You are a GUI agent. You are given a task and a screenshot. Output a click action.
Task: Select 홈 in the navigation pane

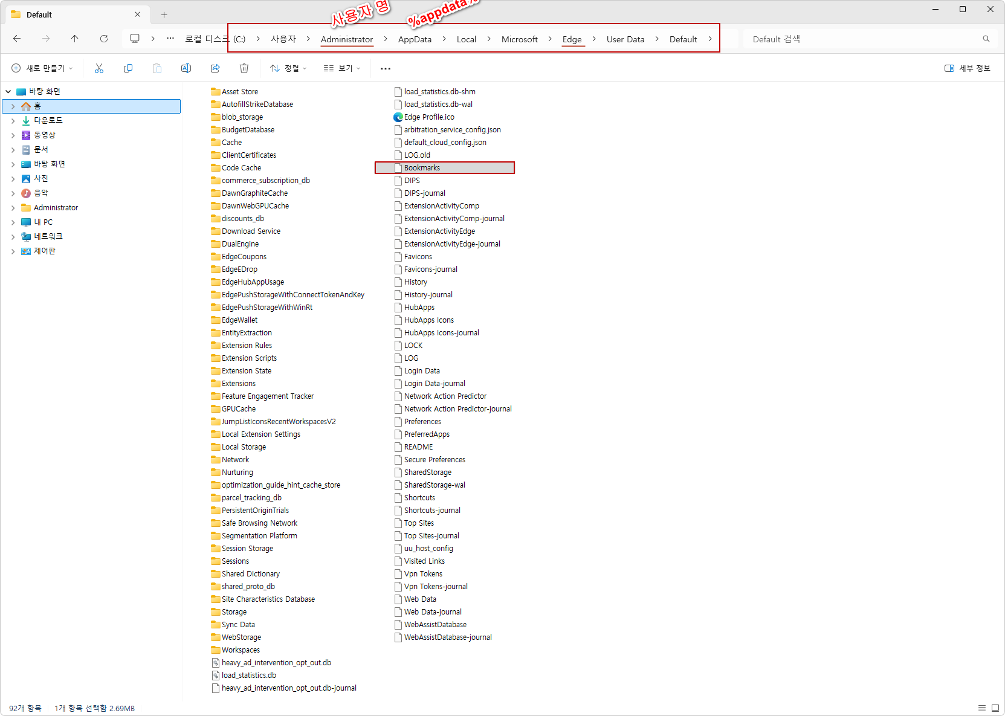pyautogui.click(x=92, y=106)
